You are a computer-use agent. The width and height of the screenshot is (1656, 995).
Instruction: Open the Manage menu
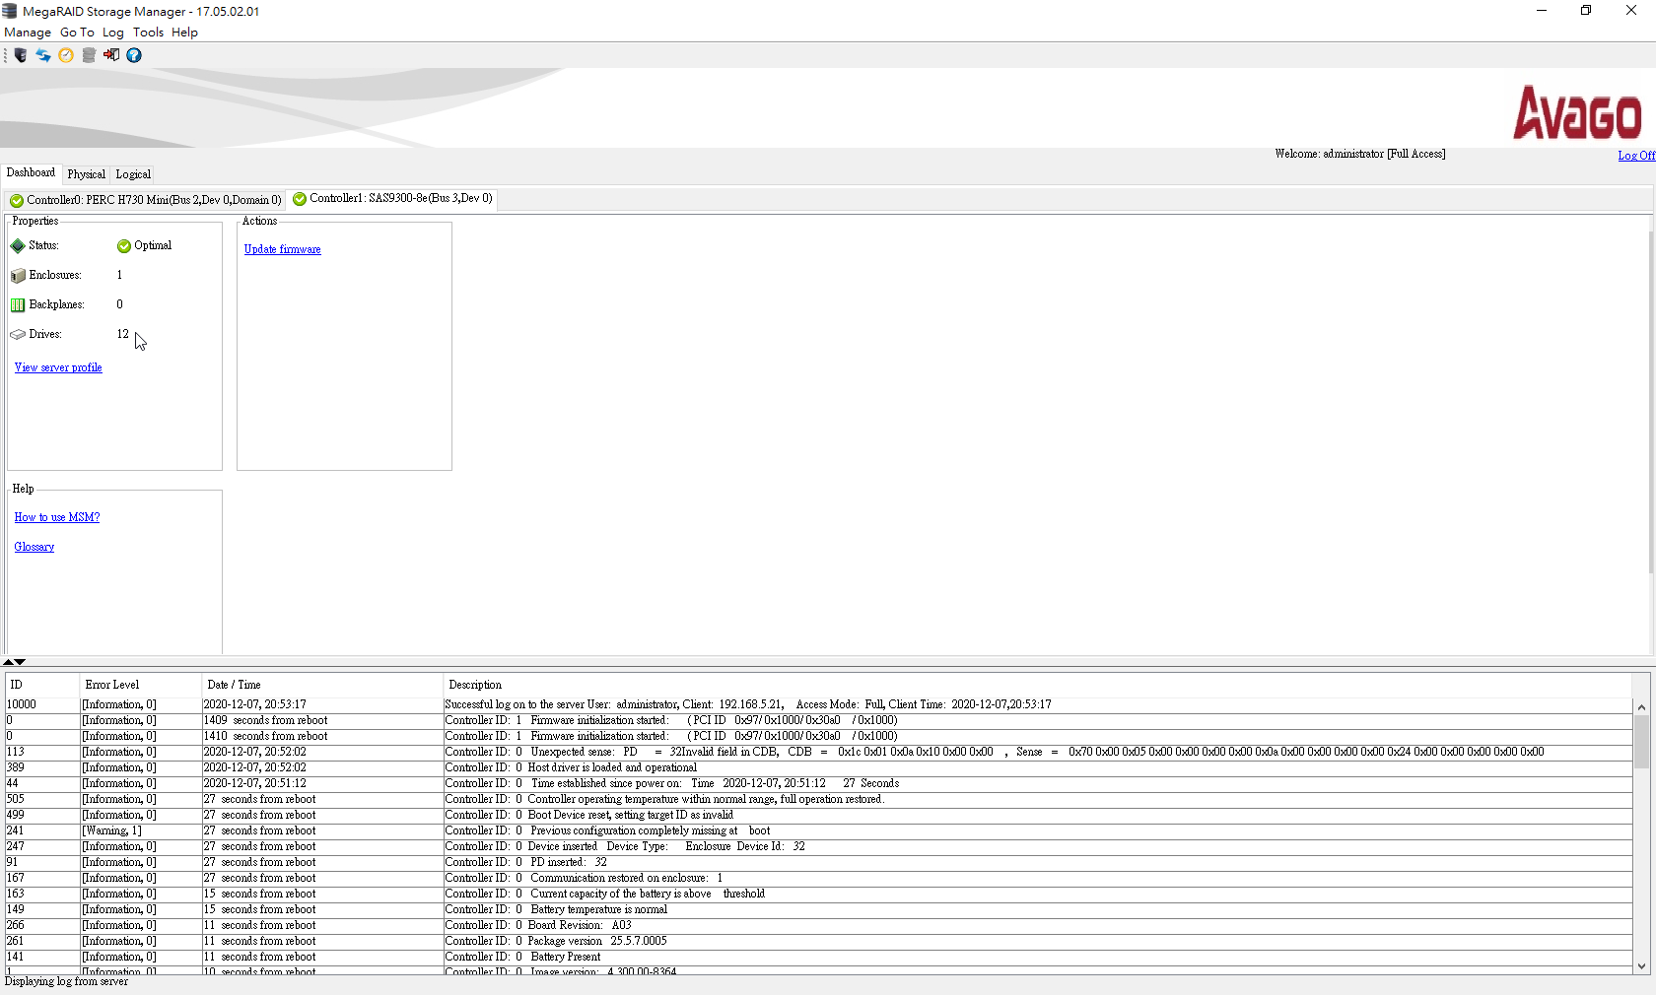pyautogui.click(x=28, y=33)
